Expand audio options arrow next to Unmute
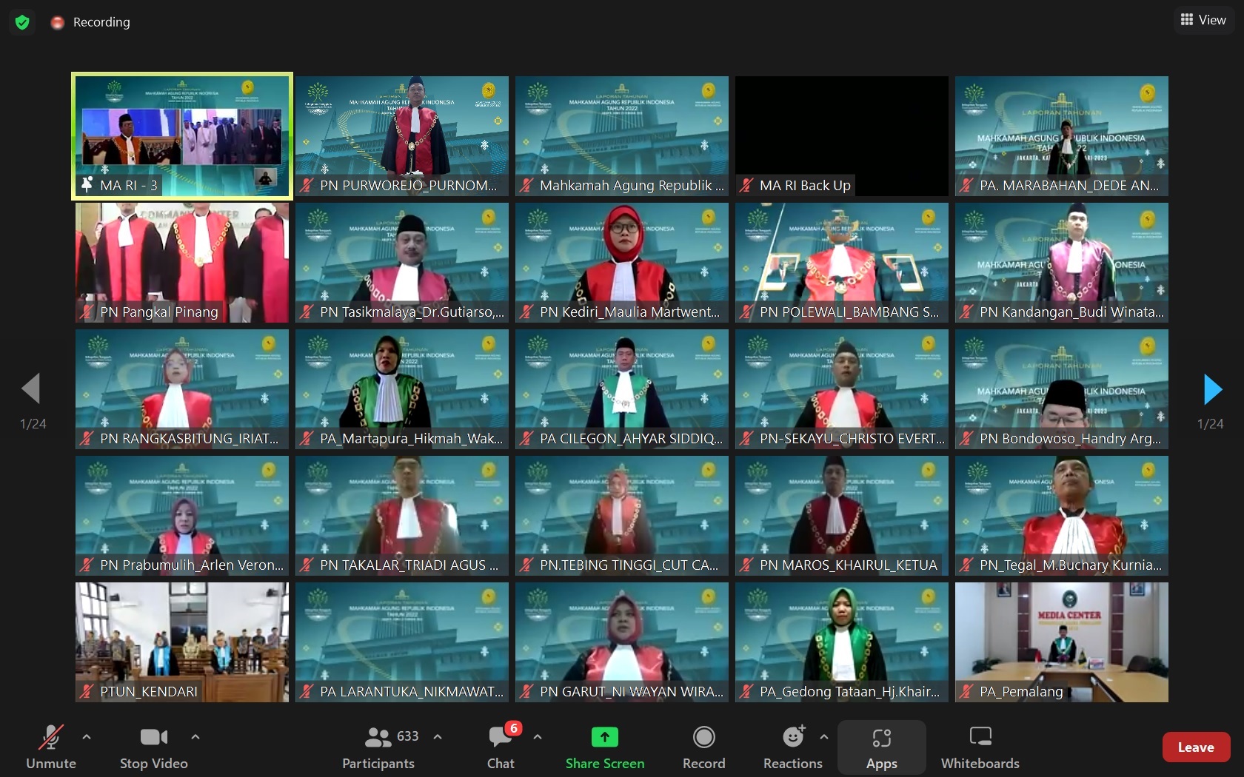 [x=87, y=737]
